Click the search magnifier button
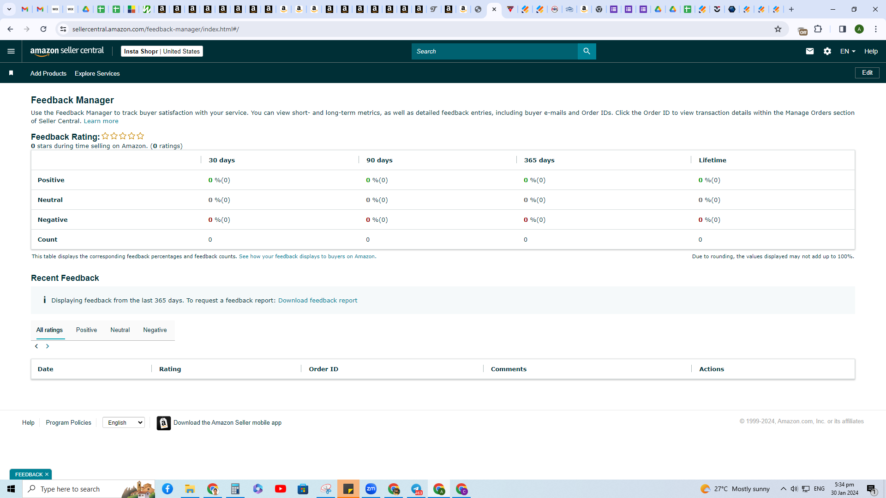Viewport: 886px width, 498px height. 587,51
